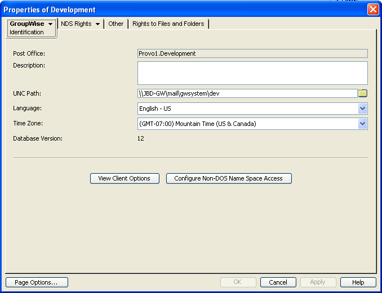The image size is (382, 293).
Task: Select the Rights to Files and Folders tab
Action: pos(168,24)
